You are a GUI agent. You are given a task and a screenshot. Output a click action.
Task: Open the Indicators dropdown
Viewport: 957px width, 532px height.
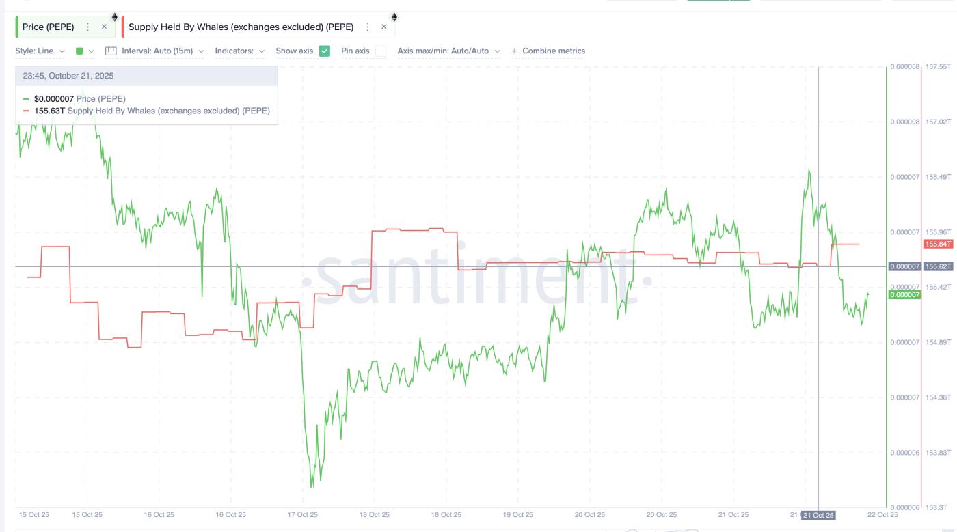(x=239, y=51)
